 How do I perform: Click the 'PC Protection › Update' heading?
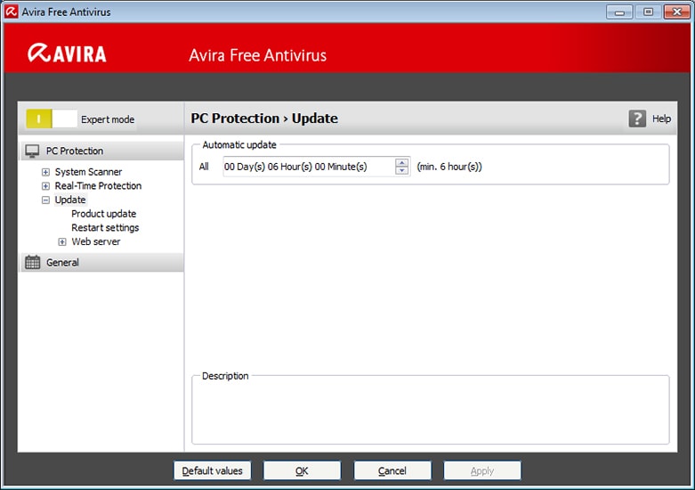click(x=264, y=118)
